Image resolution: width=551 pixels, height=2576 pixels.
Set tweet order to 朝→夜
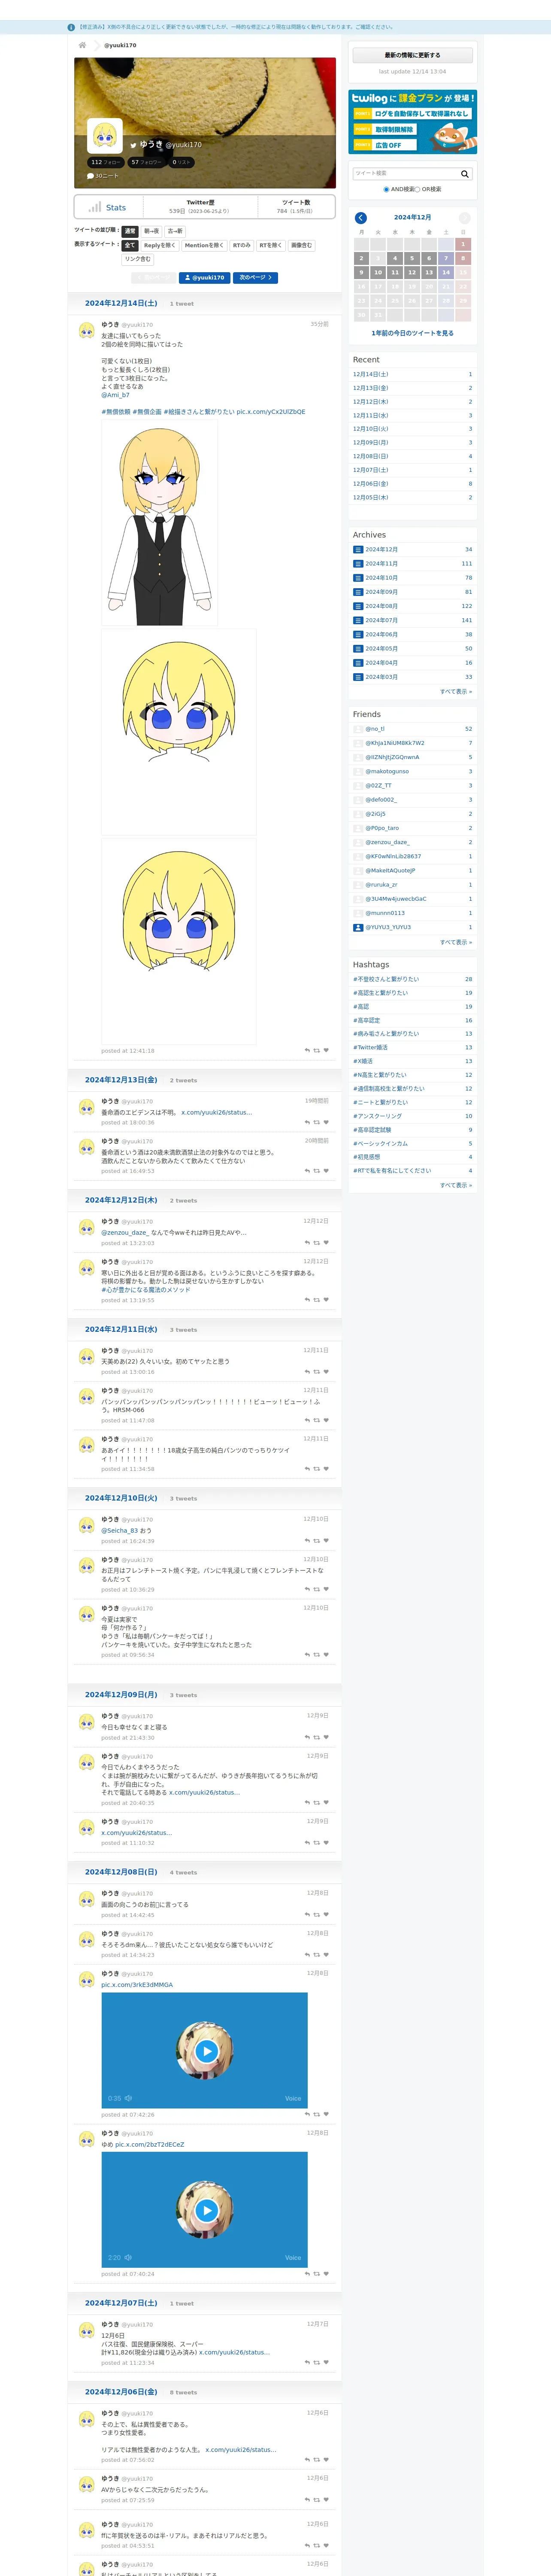tap(151, 231)
